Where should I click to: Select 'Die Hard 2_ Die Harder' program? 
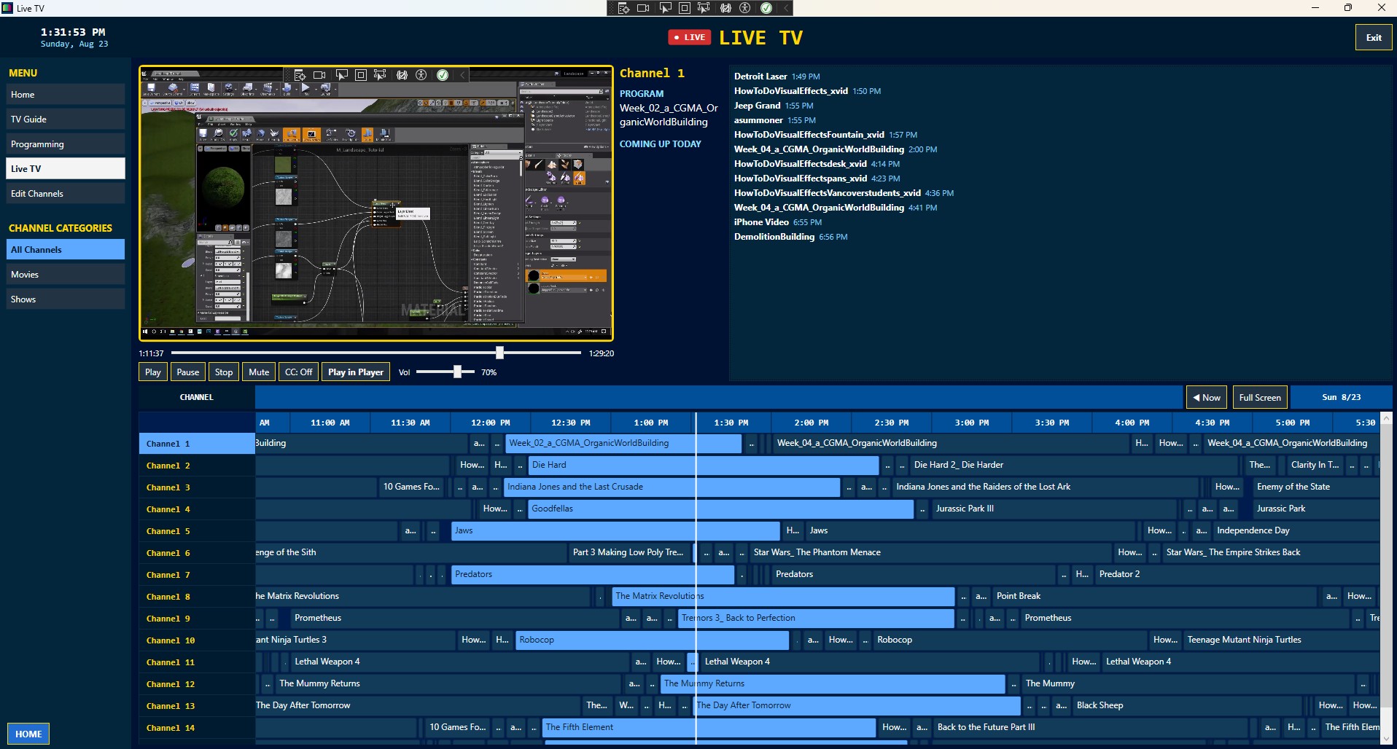(x=1075, y=465)
